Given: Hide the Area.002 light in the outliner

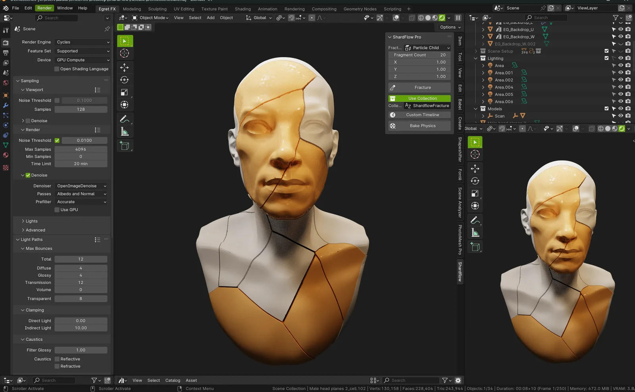Looking at the screenshot, I should (x=621, y=80).
